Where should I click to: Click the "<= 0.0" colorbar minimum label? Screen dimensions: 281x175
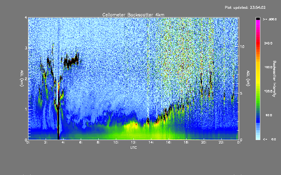(269, 139)
